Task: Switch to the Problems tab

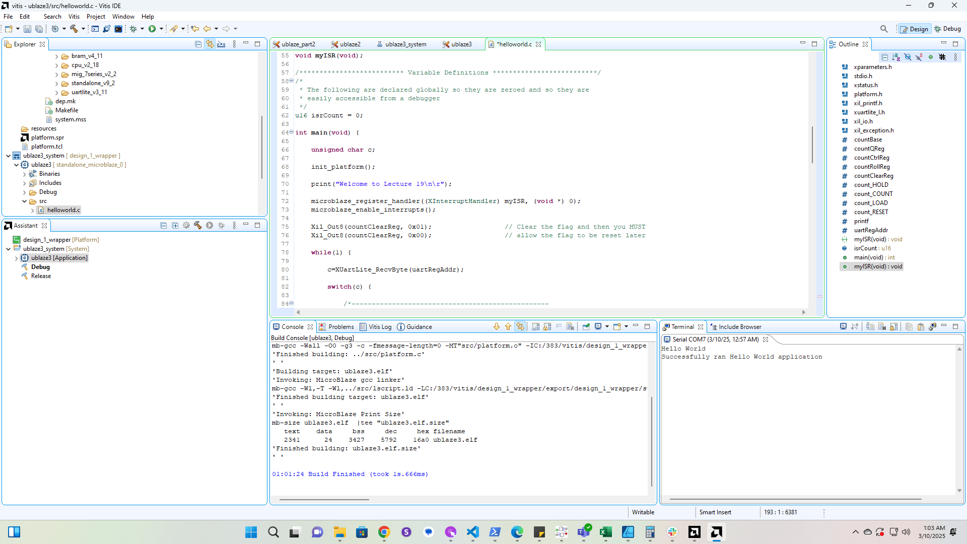Action: tap(336, 327)
